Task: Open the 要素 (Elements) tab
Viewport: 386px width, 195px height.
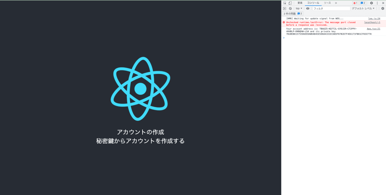Action: pyautogui.click(x=300, y=3)
